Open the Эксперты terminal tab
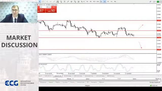162x91 pixels. point(94,82)
